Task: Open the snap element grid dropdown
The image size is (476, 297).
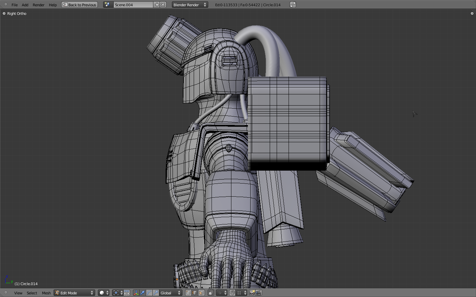Action: [242, 293]
